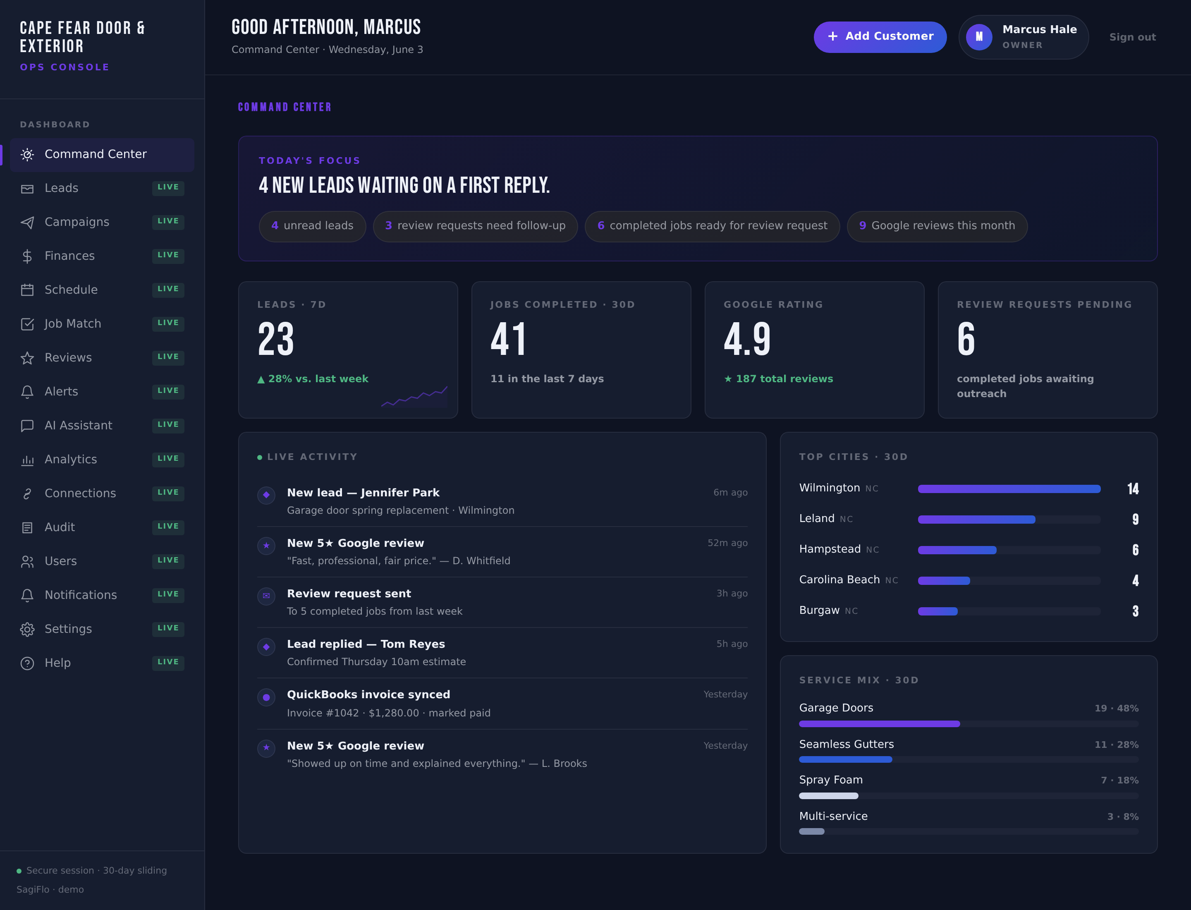This screenshot has height=910, width=1191.
Task: Click the Finances dollar icon
Action: coord(27,256)
